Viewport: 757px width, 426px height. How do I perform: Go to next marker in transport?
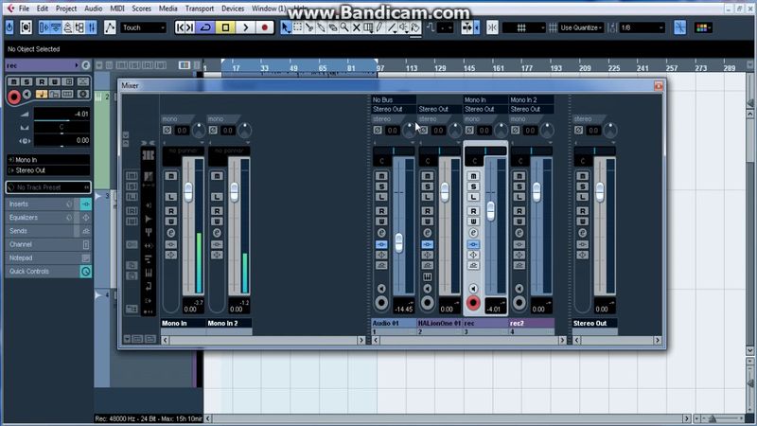[190, 27]
